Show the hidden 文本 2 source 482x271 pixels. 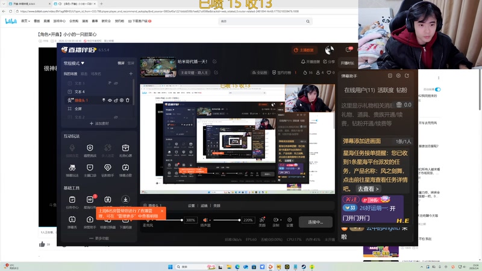pyautogui.click(x=116, y=117)
